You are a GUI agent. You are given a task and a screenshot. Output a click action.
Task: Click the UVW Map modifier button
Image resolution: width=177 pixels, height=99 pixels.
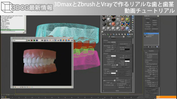click(x=148, y=27)
